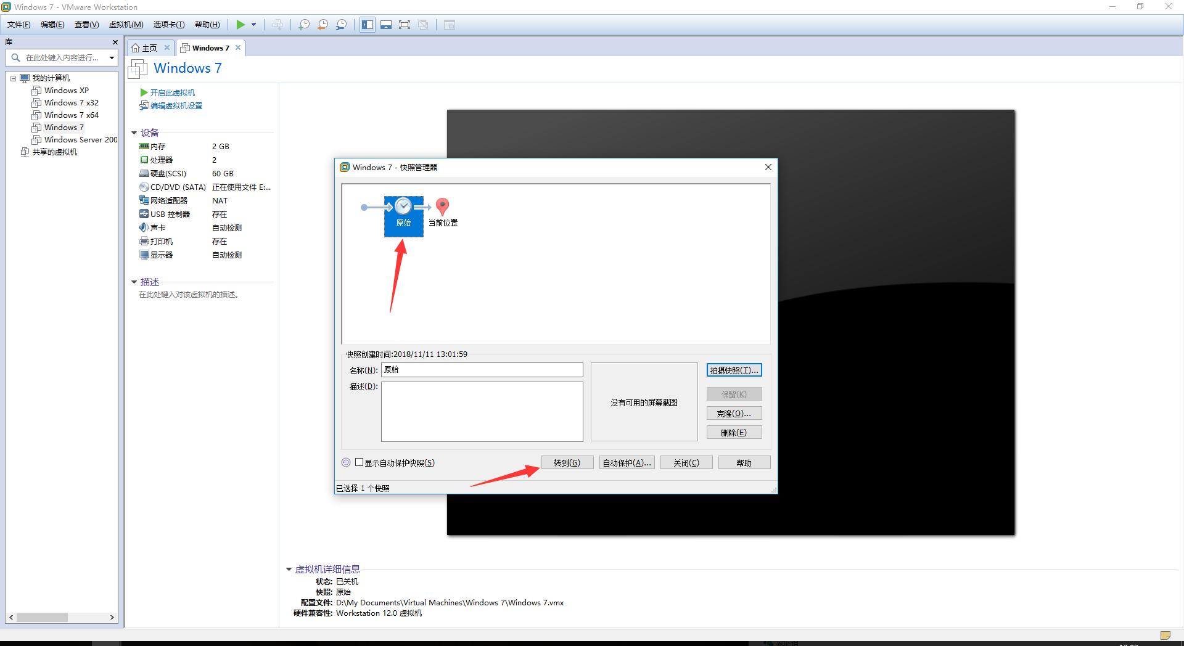Close the Windows 7 tab

[238, 47]
